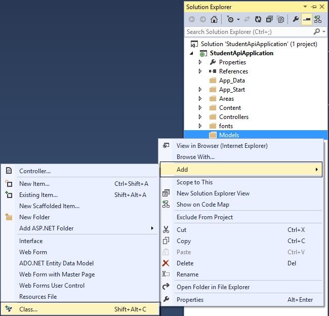
Task: Expand the References node
Action: pyautogui.click(x=200, y=71)
